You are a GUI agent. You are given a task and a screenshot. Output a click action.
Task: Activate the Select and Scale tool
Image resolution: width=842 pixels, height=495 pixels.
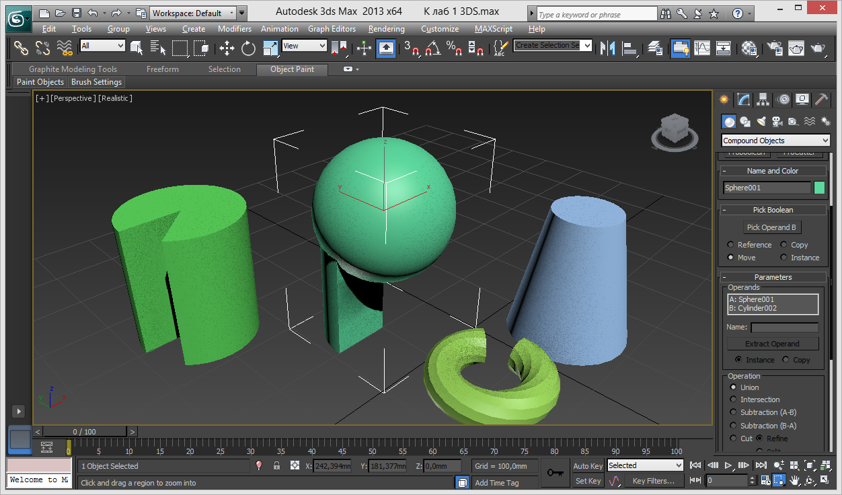pyautogui.click(x=270, y=48)
